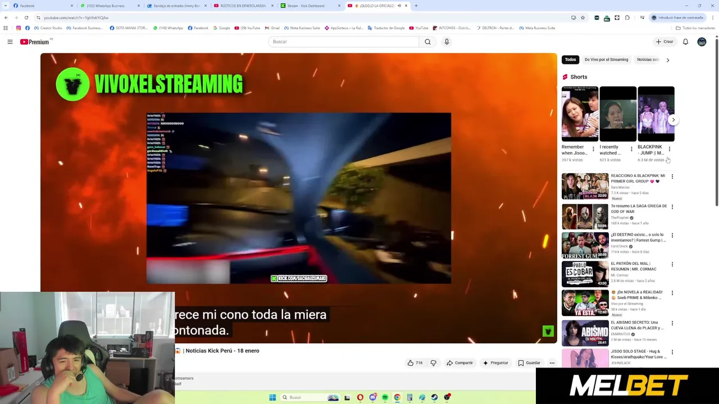The height and width of the screenshot is (404, 719).
Task: Bookmark this page with star icon
Action: point(583,17)
